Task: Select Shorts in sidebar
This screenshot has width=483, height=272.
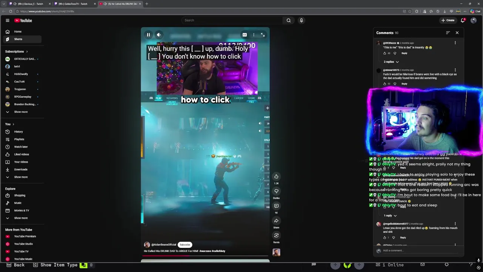Action: tap(22, 39)
